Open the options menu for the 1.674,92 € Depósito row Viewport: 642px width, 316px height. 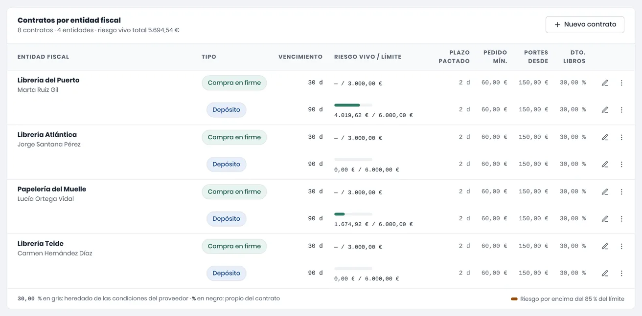pyautogui.click(x=621, y=219)
